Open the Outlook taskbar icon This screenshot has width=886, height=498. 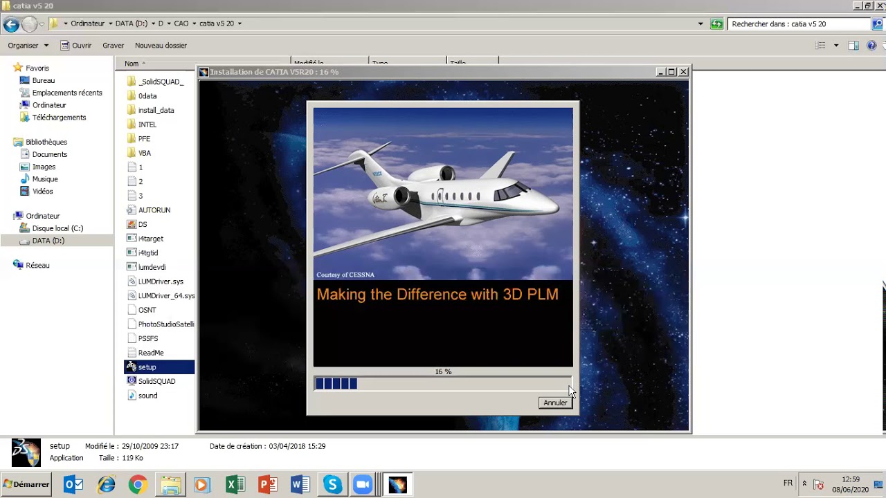[73, 485]
